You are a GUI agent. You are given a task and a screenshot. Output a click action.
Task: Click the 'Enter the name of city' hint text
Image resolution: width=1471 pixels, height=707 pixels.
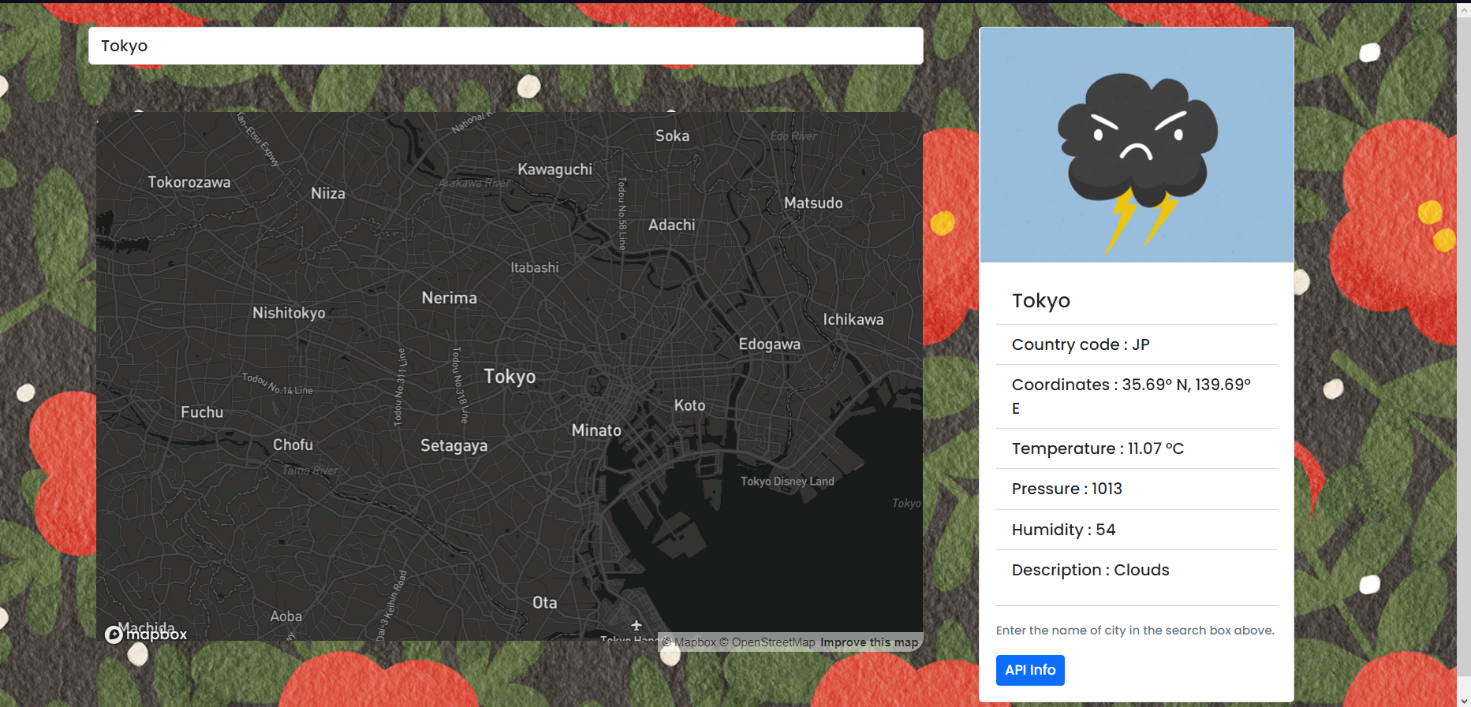1135,631
